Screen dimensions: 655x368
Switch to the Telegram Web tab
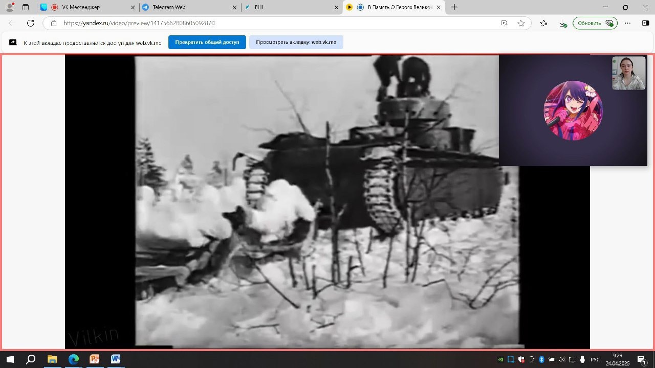point(189,7)
